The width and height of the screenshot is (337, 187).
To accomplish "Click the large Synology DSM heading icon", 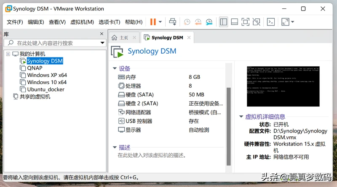I will pyautogui.click(x=117, y=52).
